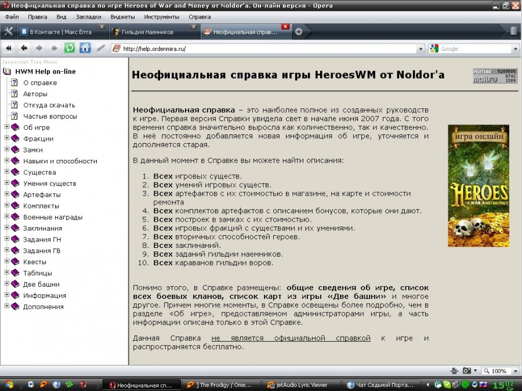522x391 pixels.
Task: Open the search engine dropdown arrow
Action: 516,49
